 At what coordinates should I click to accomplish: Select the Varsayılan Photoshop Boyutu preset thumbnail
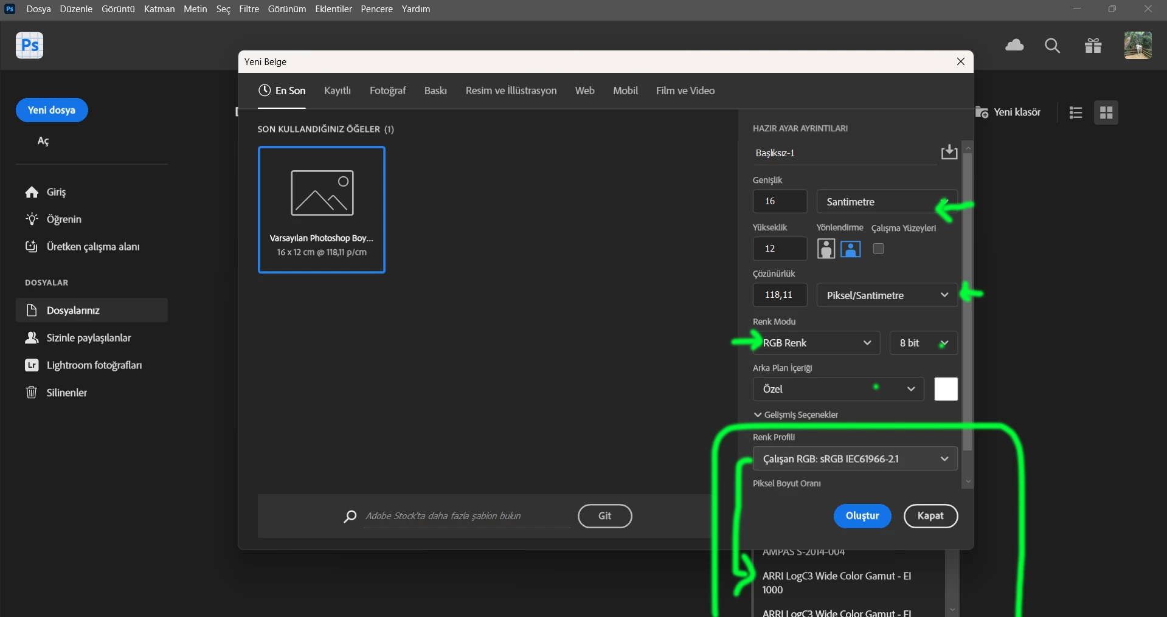click(322, 210)
